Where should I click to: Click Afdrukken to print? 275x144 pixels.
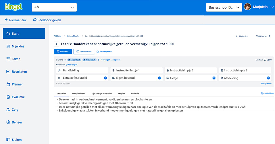[x=267, y=93]
